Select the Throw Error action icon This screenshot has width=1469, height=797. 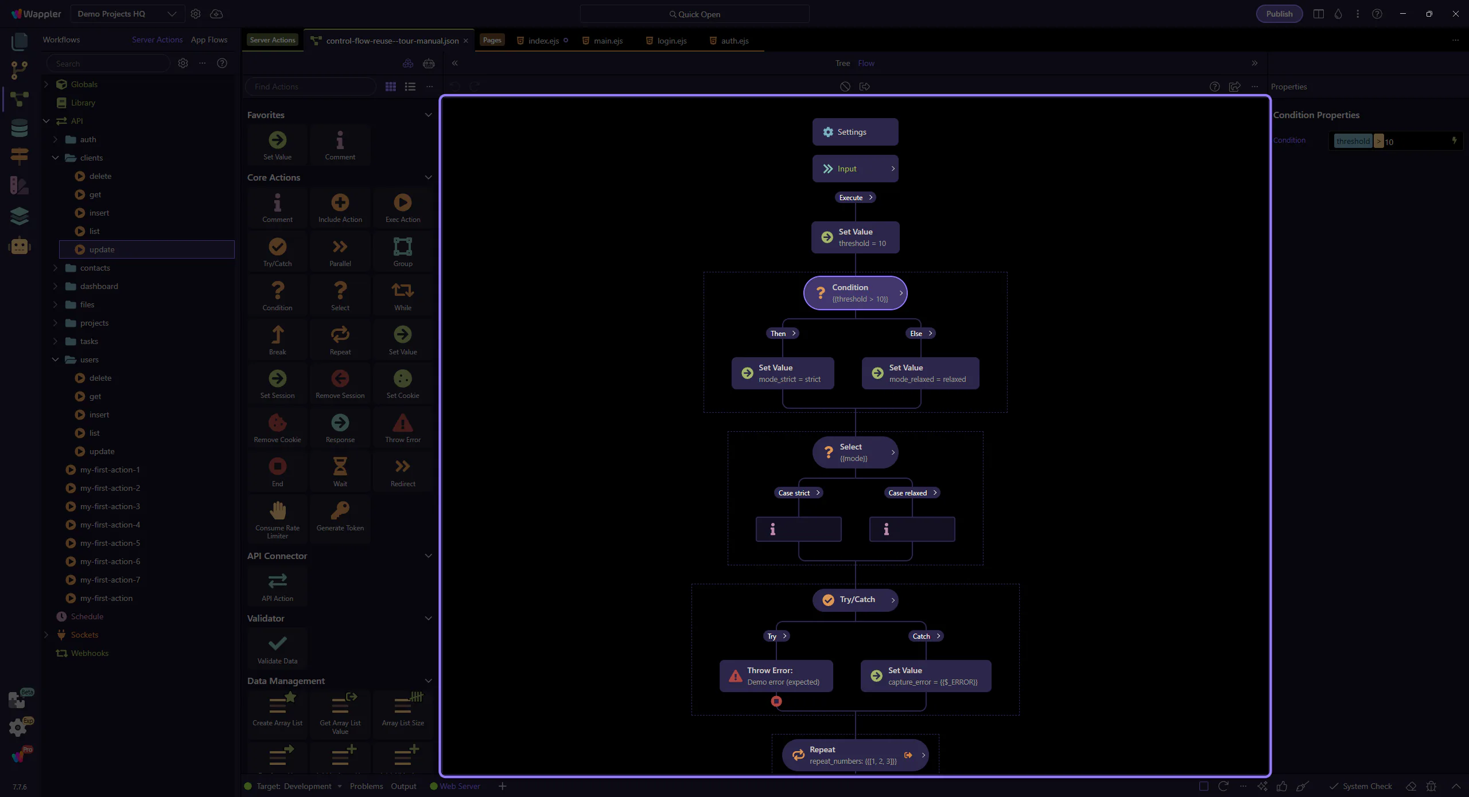[402, 423]
